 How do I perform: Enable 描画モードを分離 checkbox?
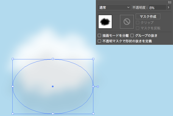99,35
